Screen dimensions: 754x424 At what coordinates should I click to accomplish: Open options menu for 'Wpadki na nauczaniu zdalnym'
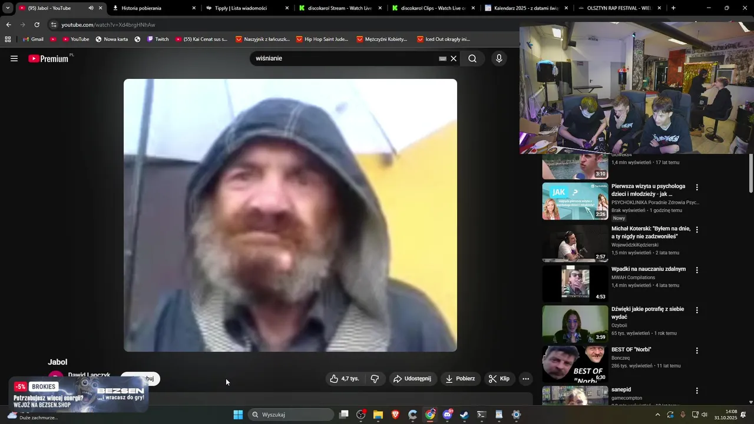[x=697, y=270]
